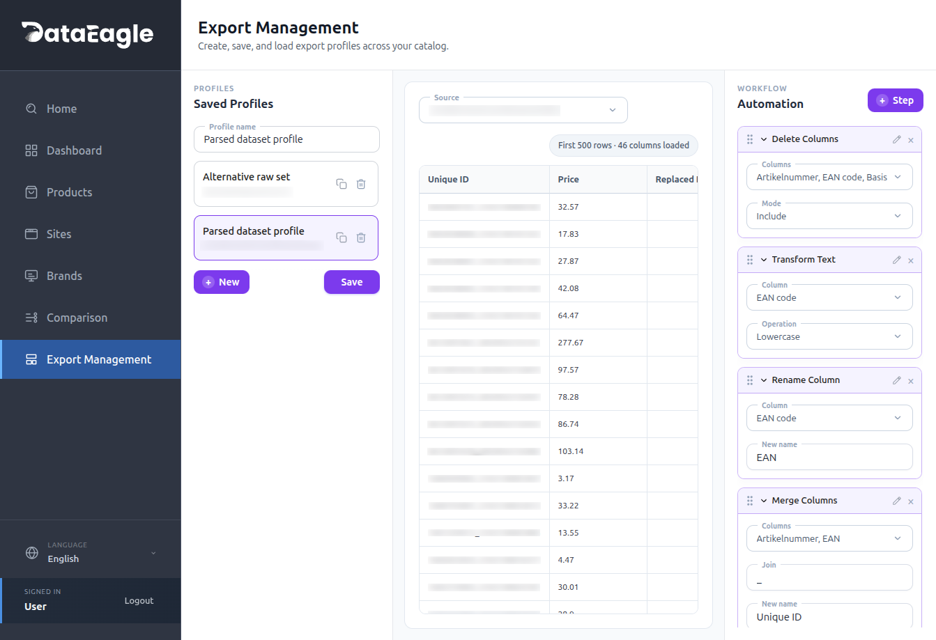The image size is (936, 640).
Task: Click the Save profile button
Action: [351, 282]
